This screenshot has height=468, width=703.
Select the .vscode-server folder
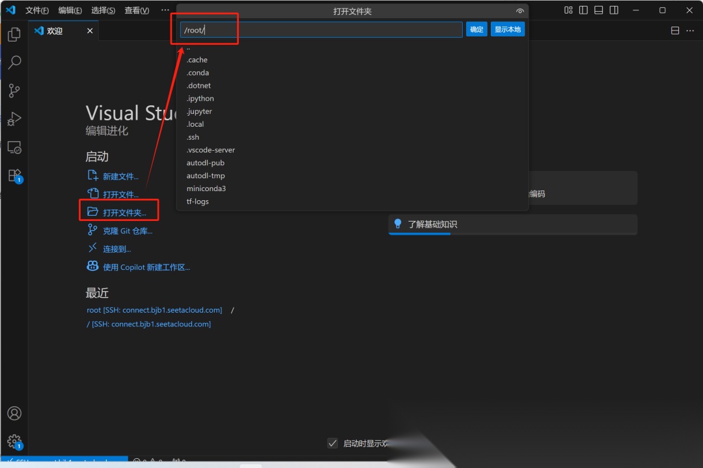[352, 150]
